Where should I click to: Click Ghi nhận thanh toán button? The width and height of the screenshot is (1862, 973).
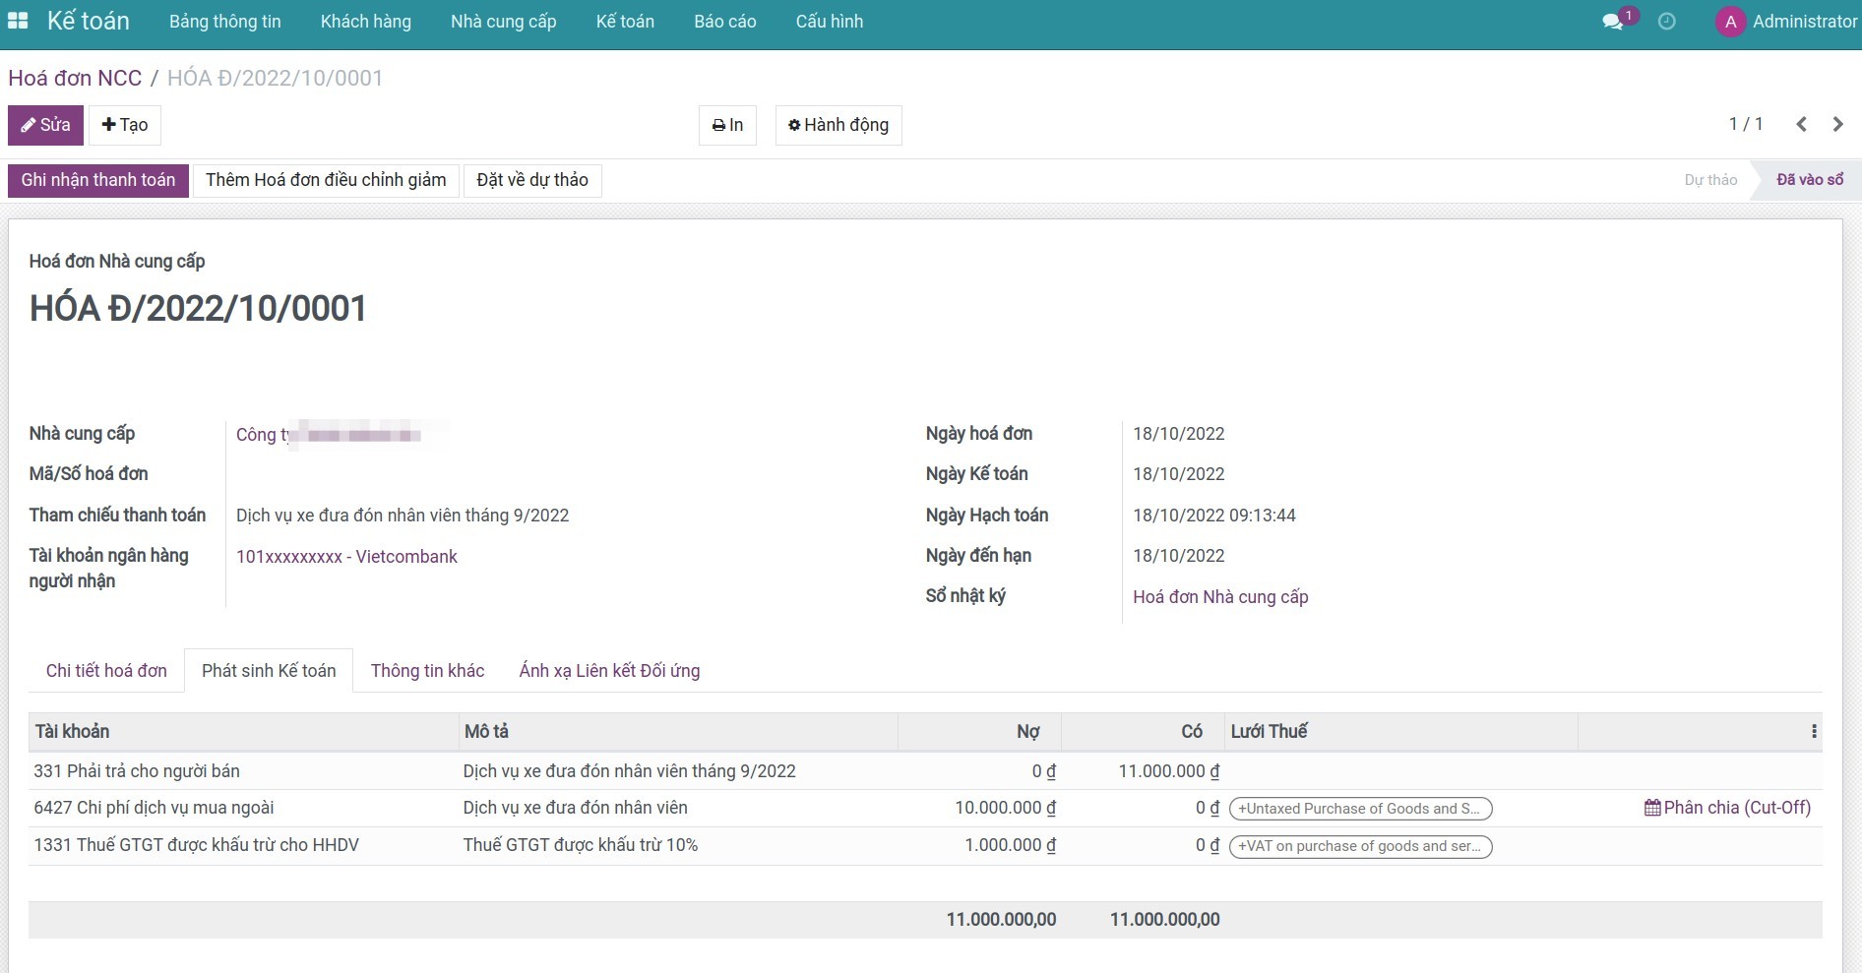pyautogui.click(x=98, y=180)
